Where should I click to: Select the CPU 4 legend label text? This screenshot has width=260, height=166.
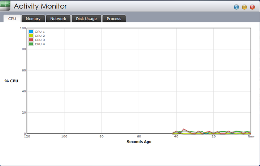[40, 44]
